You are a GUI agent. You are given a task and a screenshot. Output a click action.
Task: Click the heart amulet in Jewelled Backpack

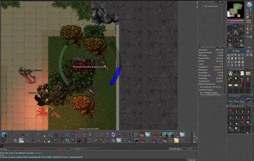click(236, 123)
